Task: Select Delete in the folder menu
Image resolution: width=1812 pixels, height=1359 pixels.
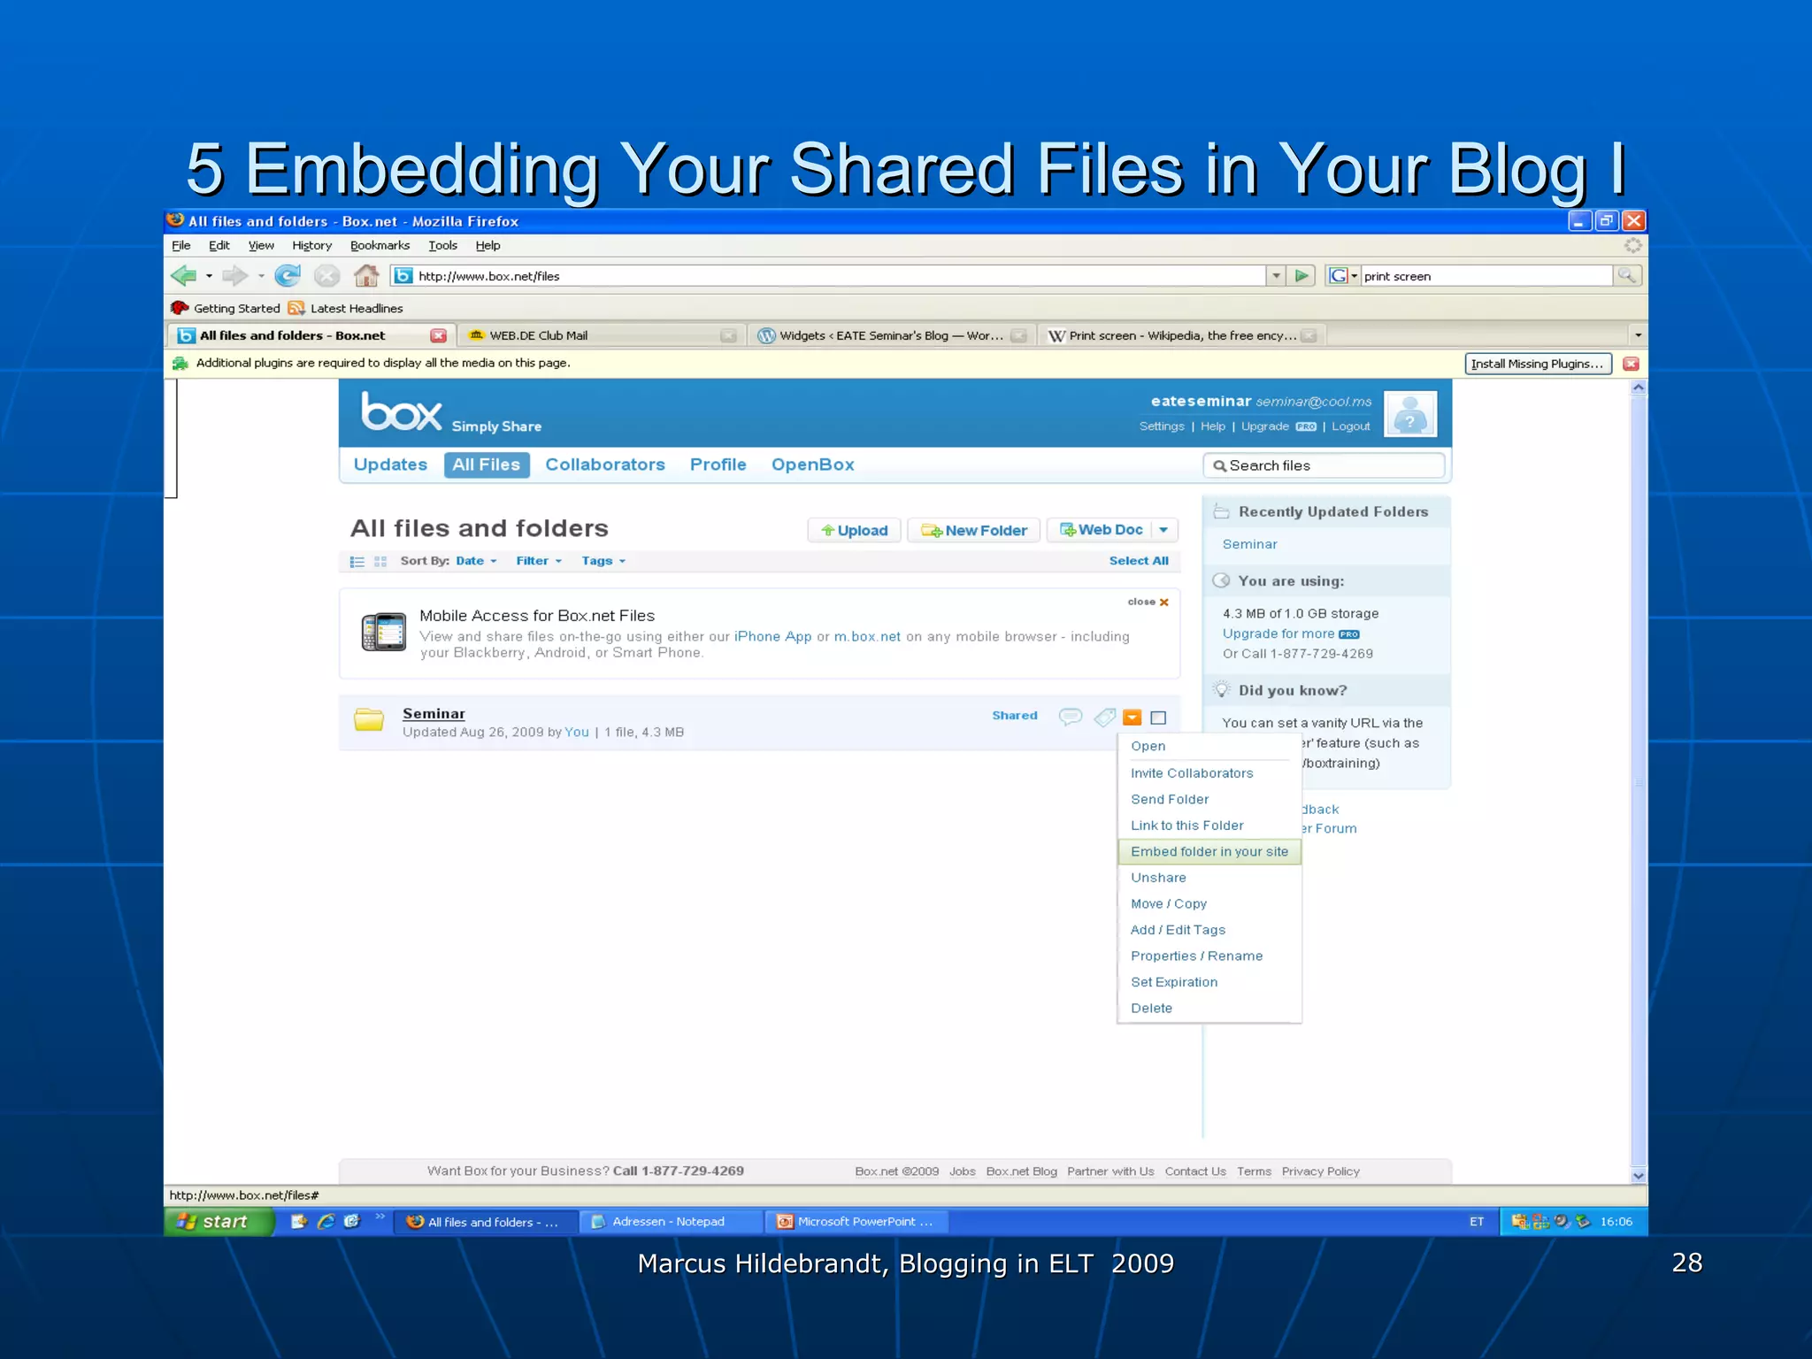Action: pyautogui.click(x=1151, y=1009)
